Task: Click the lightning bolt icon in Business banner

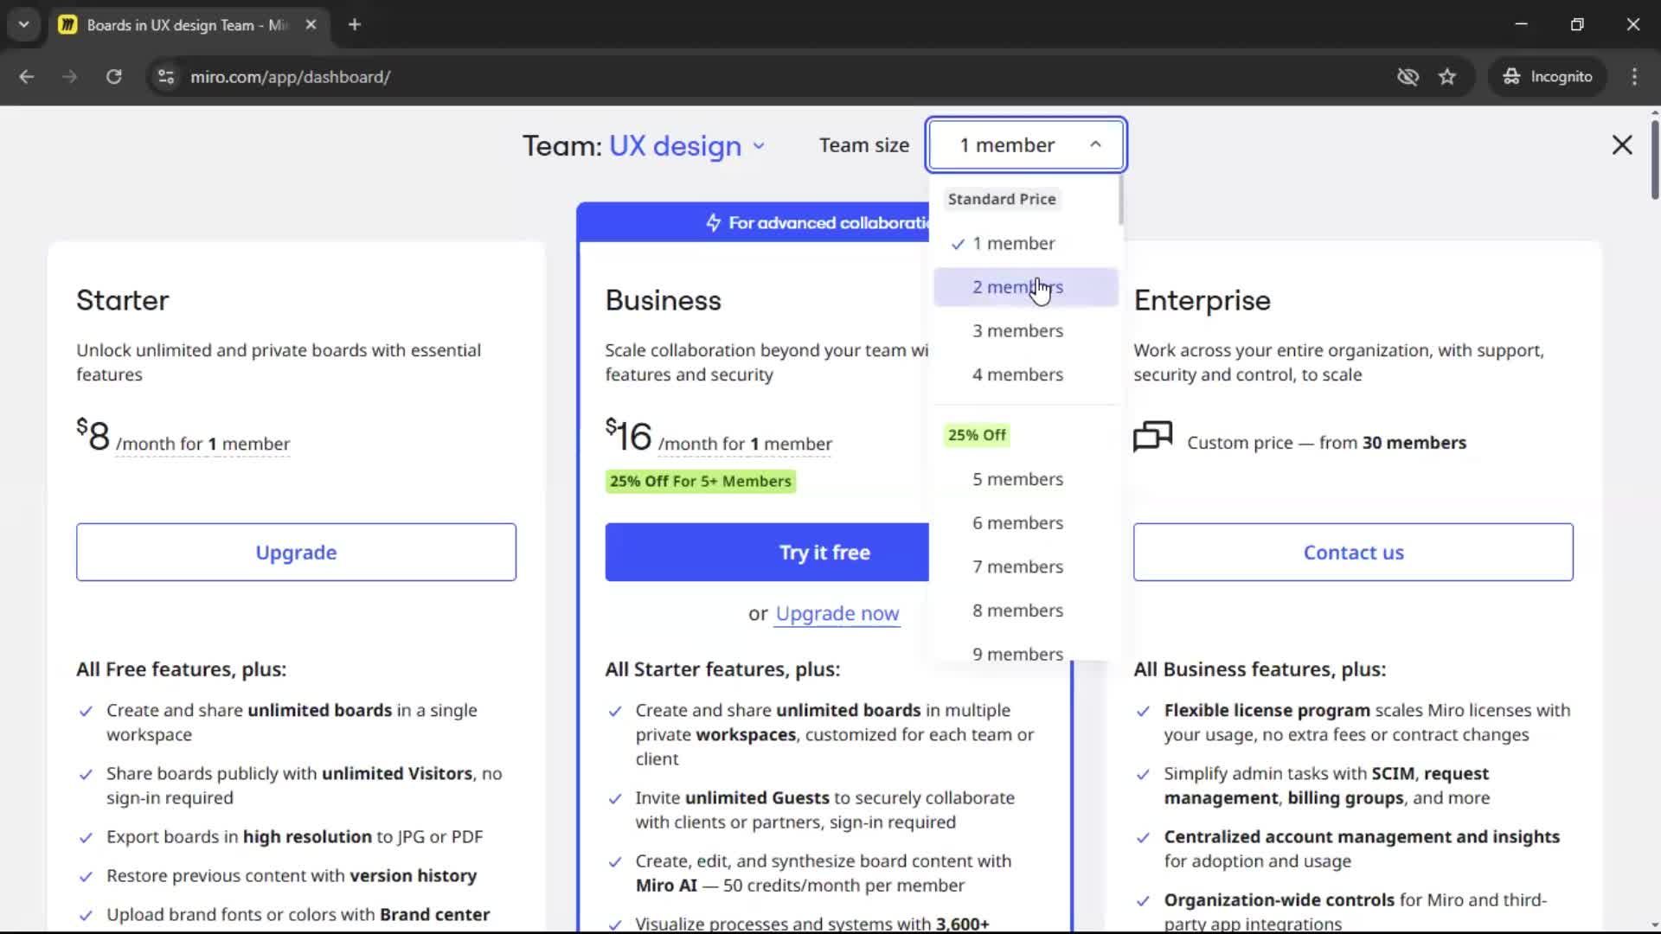Action: tap(713, 223)
